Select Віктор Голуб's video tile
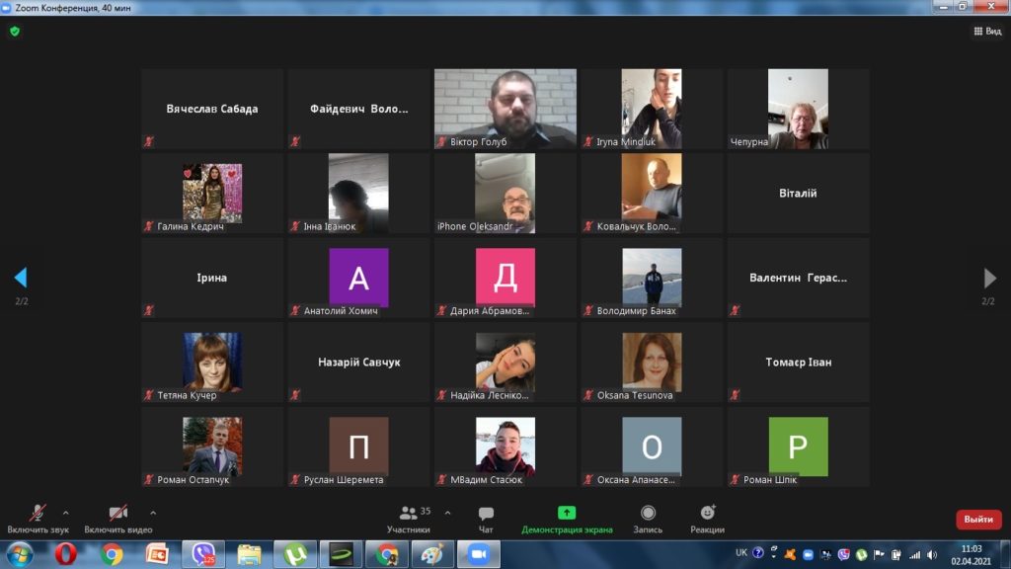The height and width of the screenshot is (569, 1011). (x=505, y=109)
